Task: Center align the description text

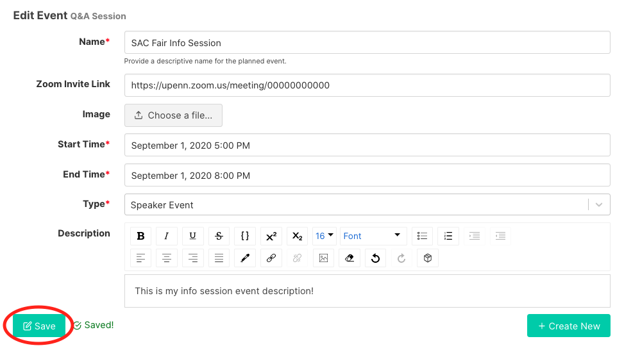Action: click(166, 258)
